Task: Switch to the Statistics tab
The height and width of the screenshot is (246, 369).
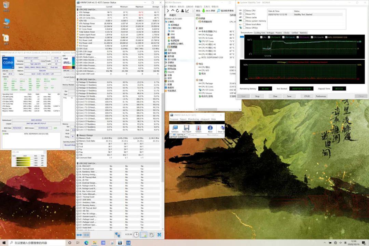Action: pyautogui.click(x=303, y=33)
